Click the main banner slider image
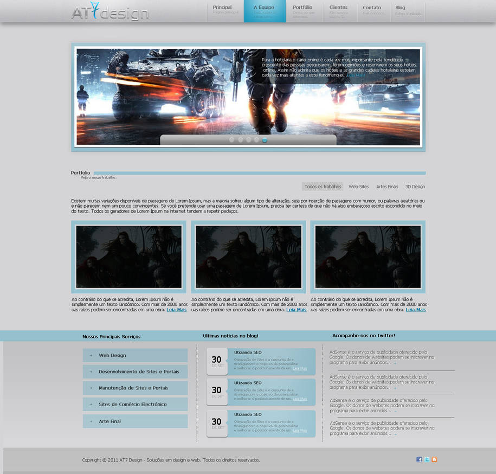Viewport: 496px width, 474px height. click(x=248, y=97)
